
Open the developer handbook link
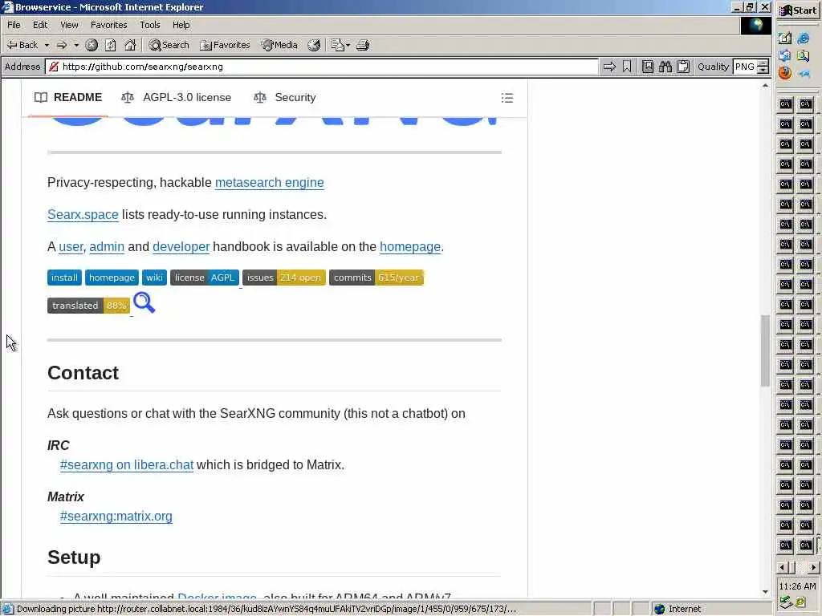[181, 247]
